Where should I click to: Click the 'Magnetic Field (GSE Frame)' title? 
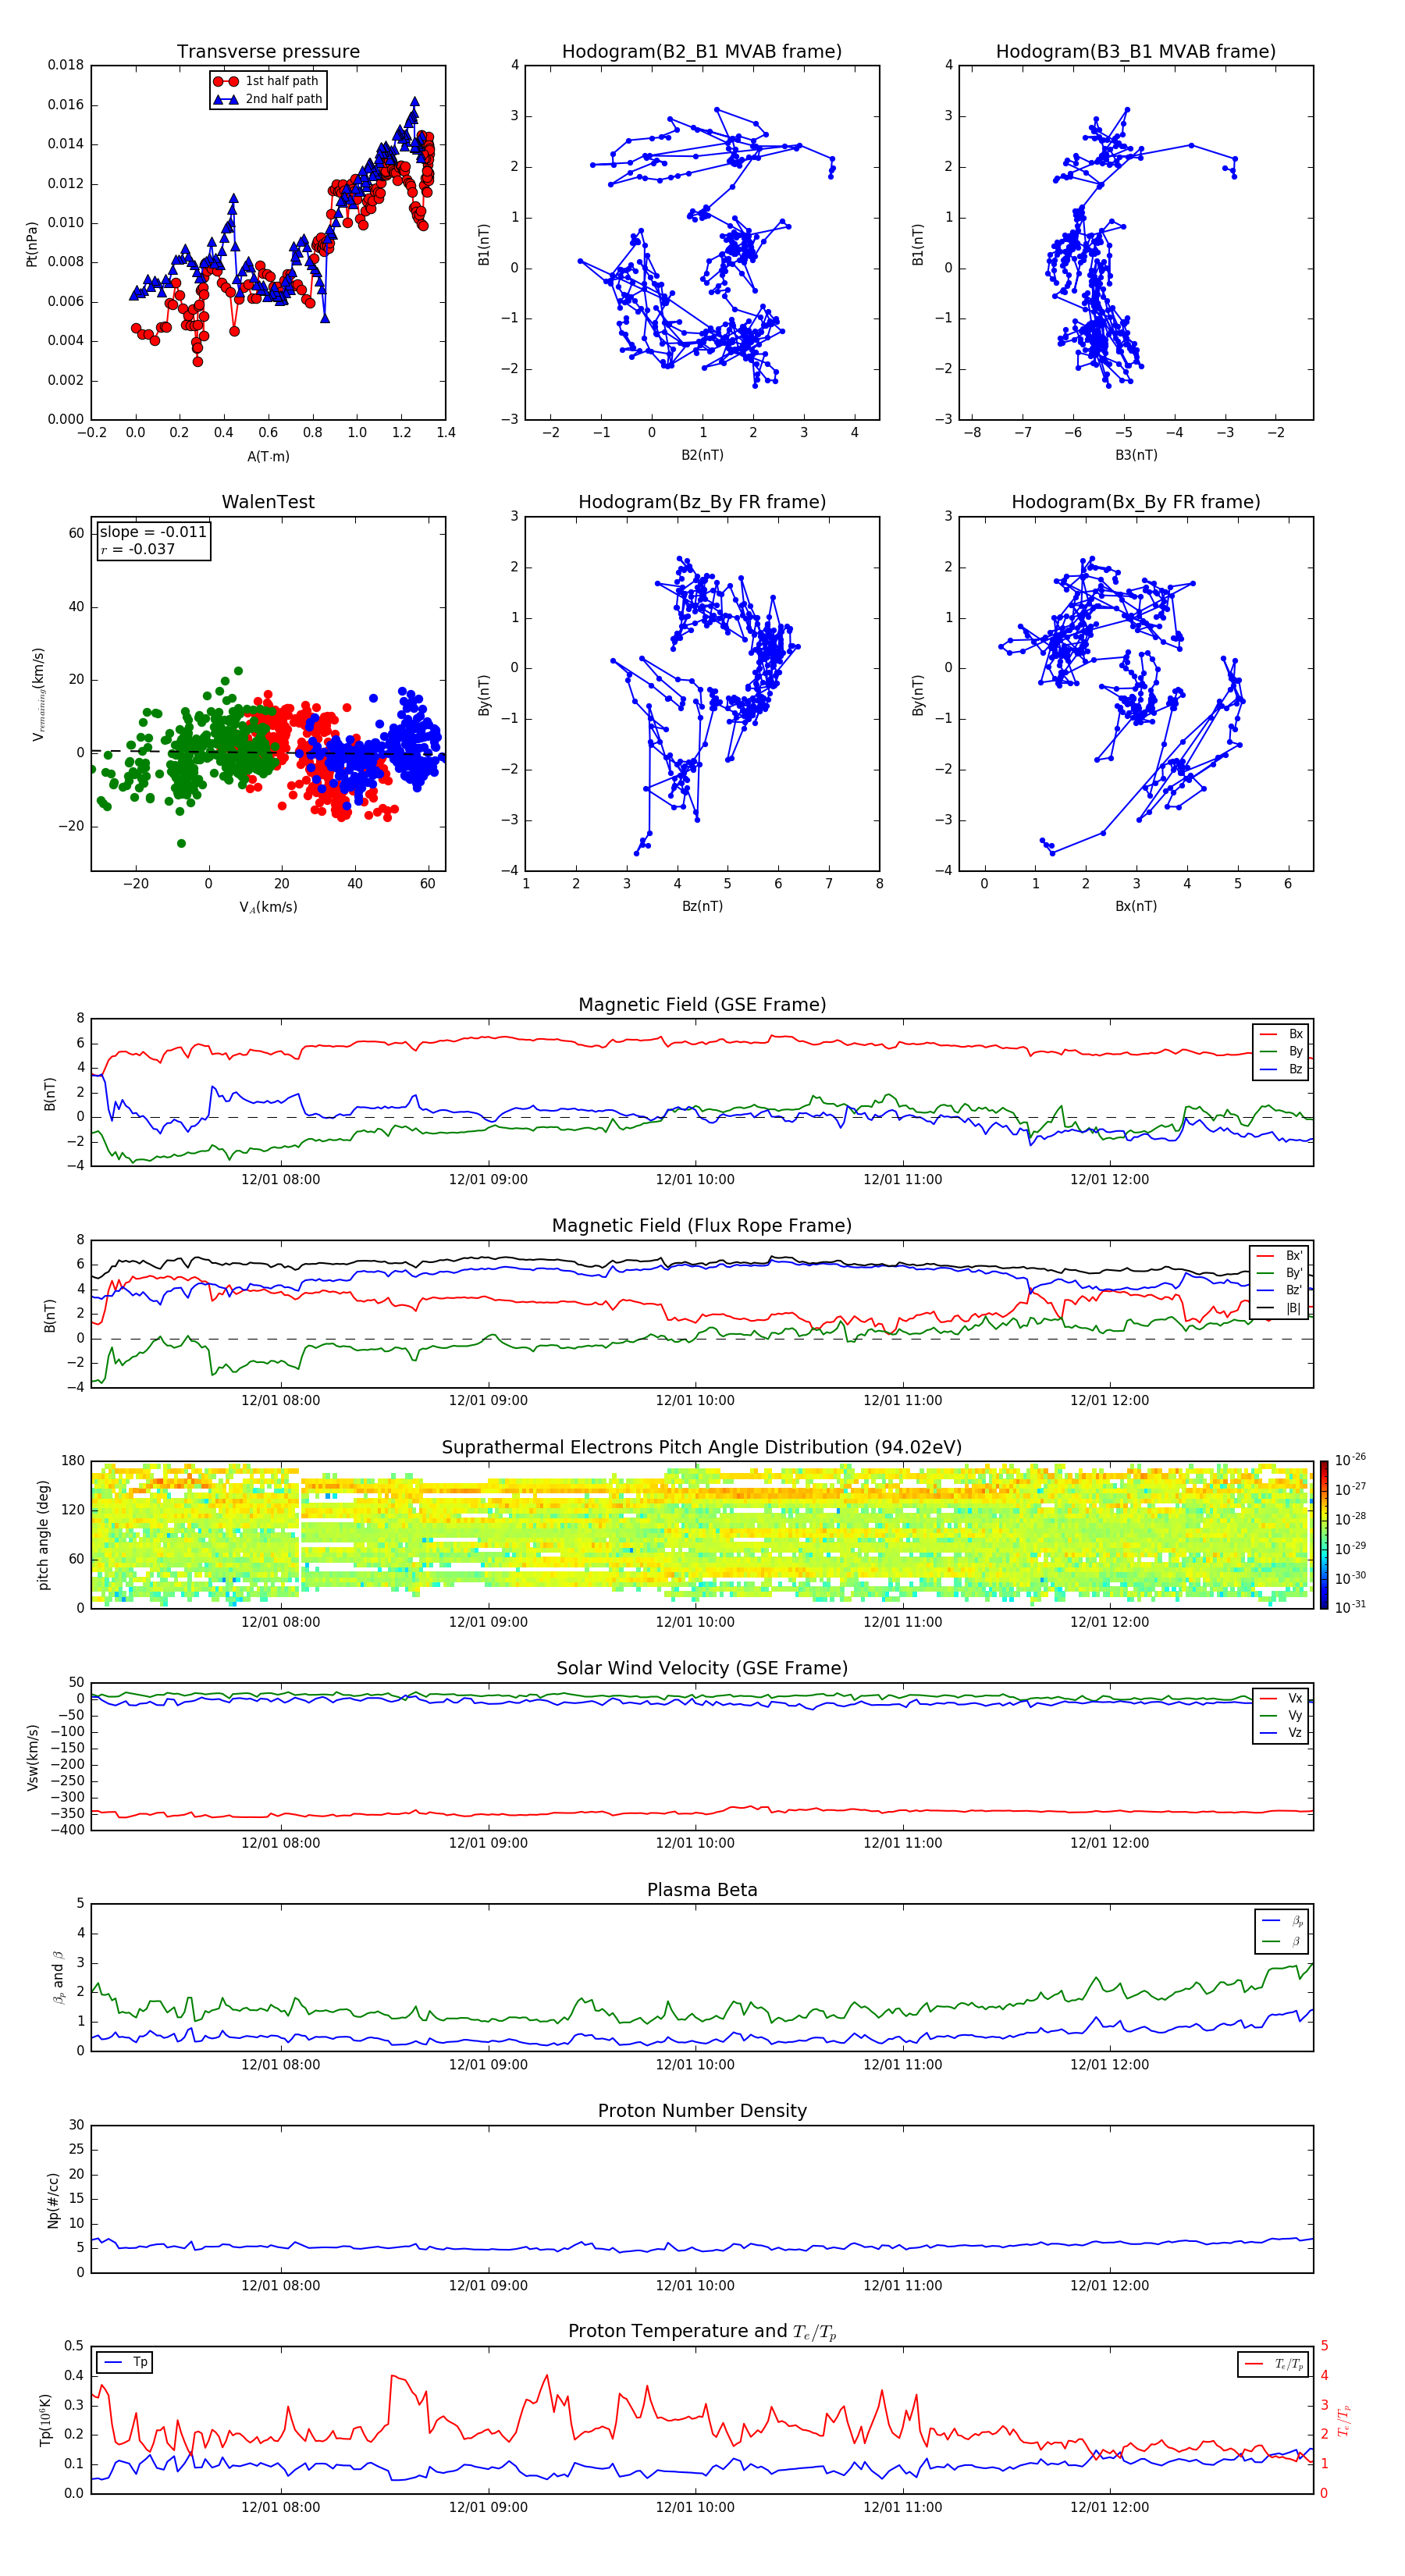(x=702, y=1005)
